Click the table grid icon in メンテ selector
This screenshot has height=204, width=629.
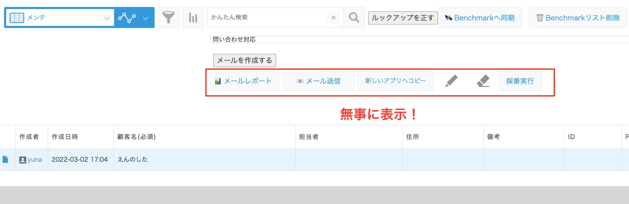[x=17, y=18]
